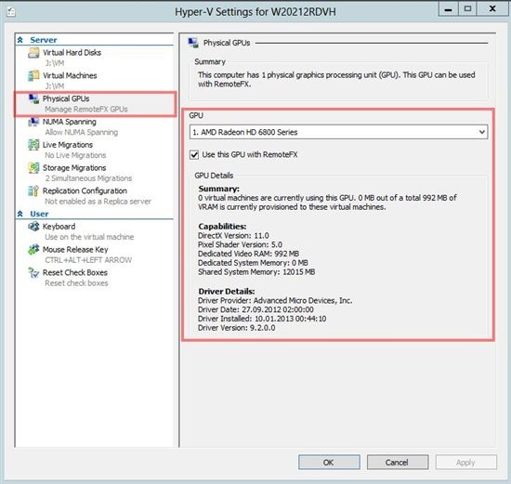This screenshot has height=484, width=511.
Task: Click the Virtual Machines folder icon
Action: coord(33,75)
